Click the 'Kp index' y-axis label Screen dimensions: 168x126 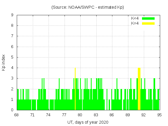pyautogui.click(x=4, y=62)
